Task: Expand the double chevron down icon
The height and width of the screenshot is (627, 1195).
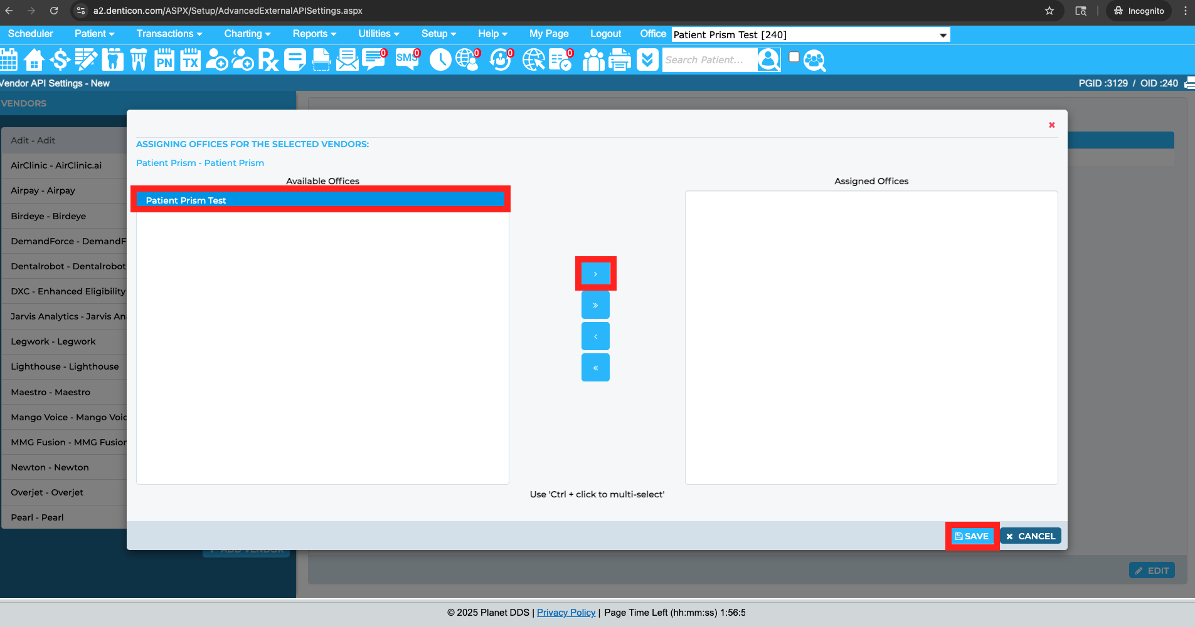Action: pyautogui.click(x=647, y=60)
